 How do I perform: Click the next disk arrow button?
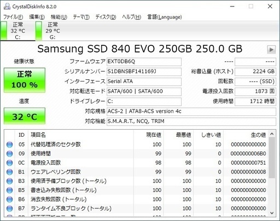point(271,49)
